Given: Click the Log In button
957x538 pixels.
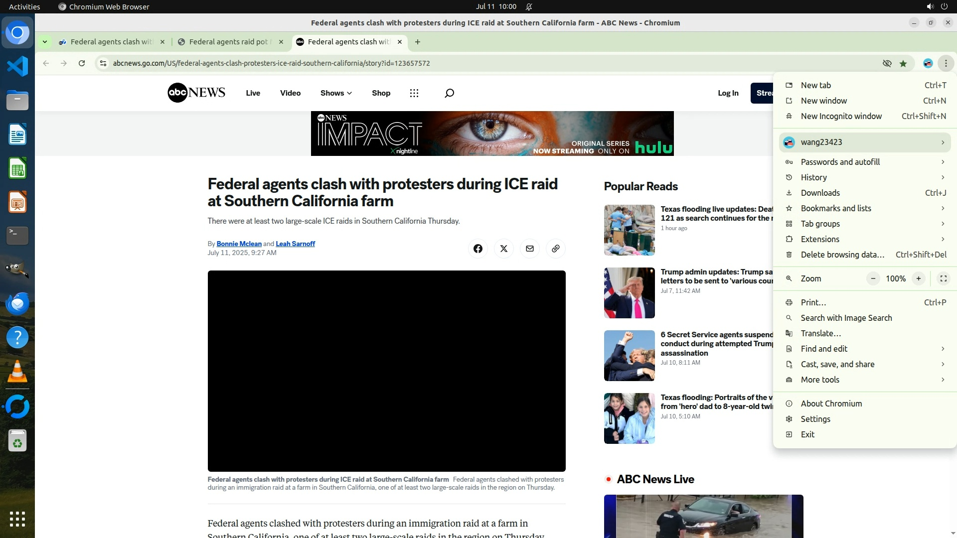Looking at the screenshot, I should pos(728,93).
